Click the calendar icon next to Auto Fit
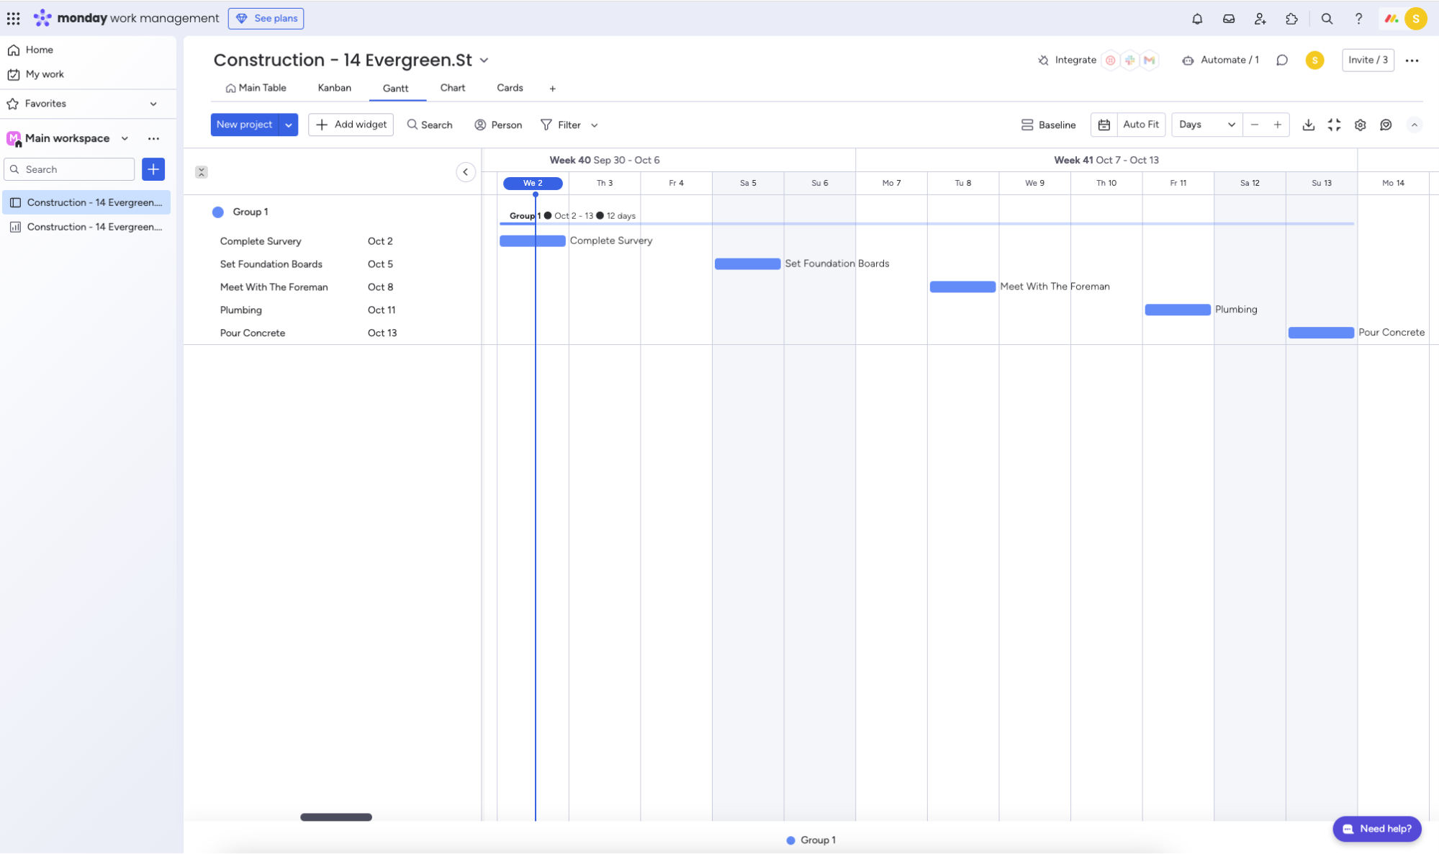The image size is (1439, 854). coord(1104,125)
